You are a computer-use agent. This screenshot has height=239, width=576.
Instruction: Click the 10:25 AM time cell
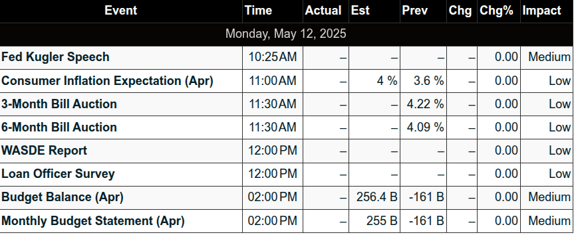point(273,57)
